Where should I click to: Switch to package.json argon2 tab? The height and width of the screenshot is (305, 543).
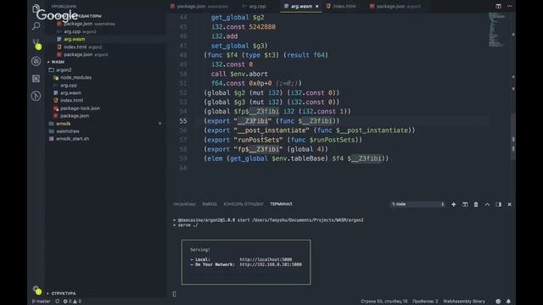point(395,6)
